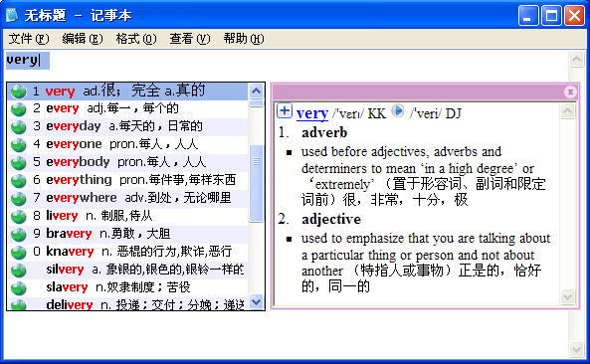Select suggestion 'very ad.很；完全'

point(127,91)
